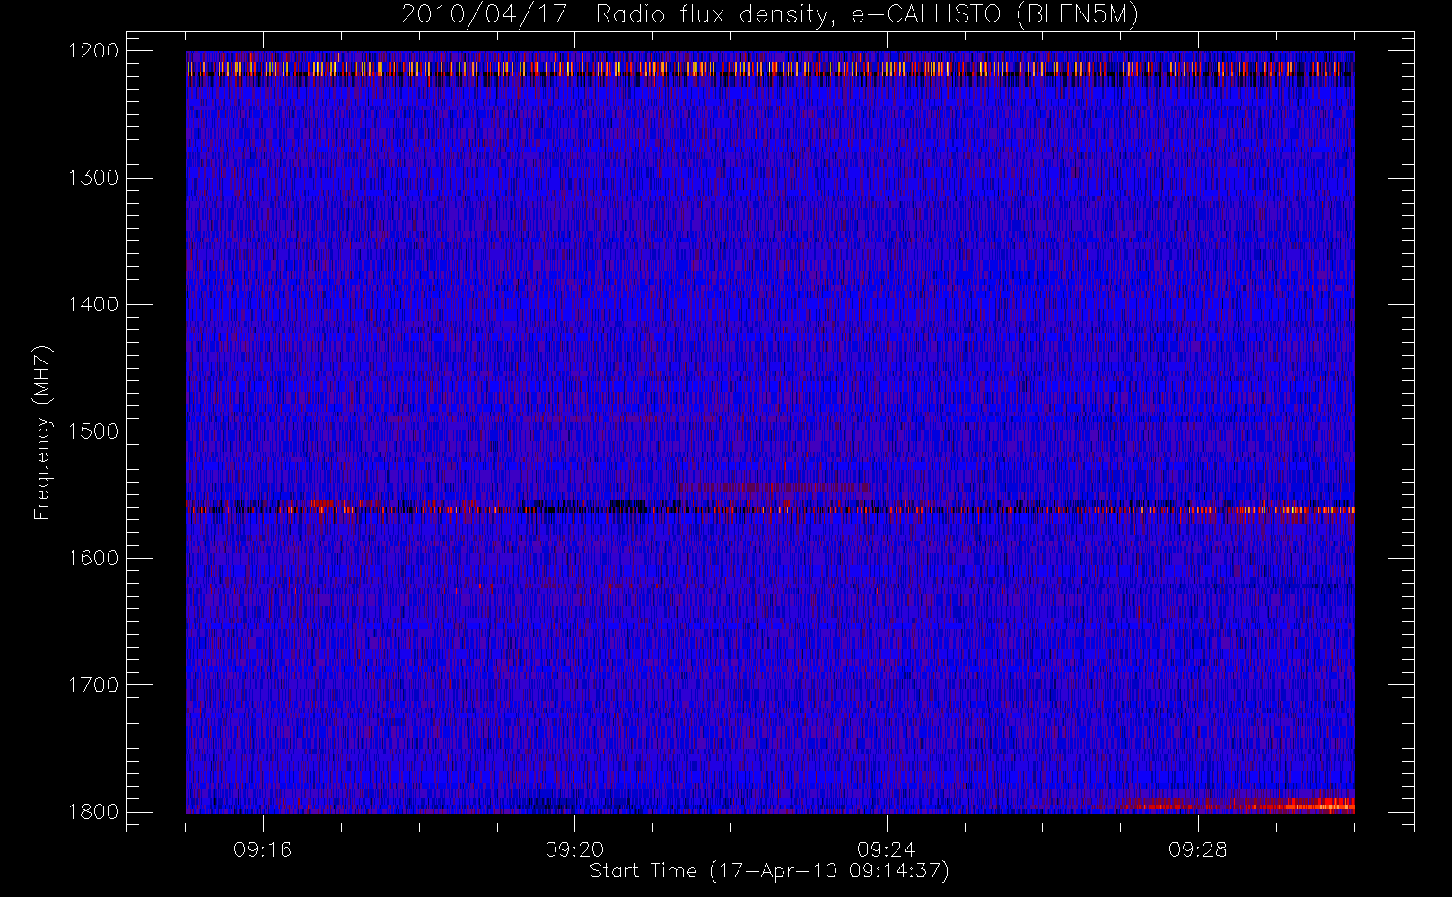Click the plot title 'Radio flux density, e-CALLISTO (BLEN5M)'
This screenshot has width=1452, height=897.
tap(867, 15)
